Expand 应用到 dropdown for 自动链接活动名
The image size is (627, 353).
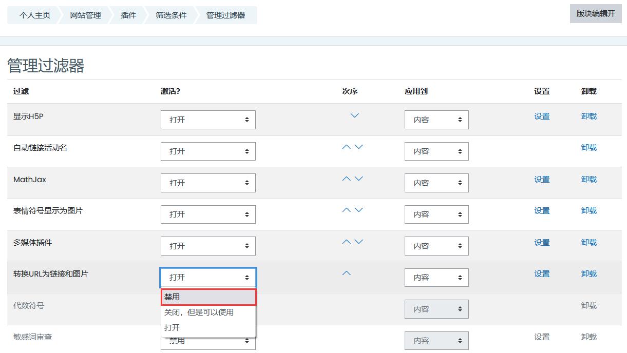[x=436, y=151]
